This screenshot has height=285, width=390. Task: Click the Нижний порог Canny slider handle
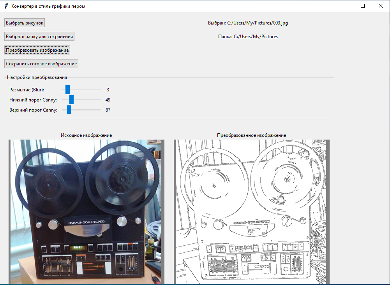coord(71,100)
